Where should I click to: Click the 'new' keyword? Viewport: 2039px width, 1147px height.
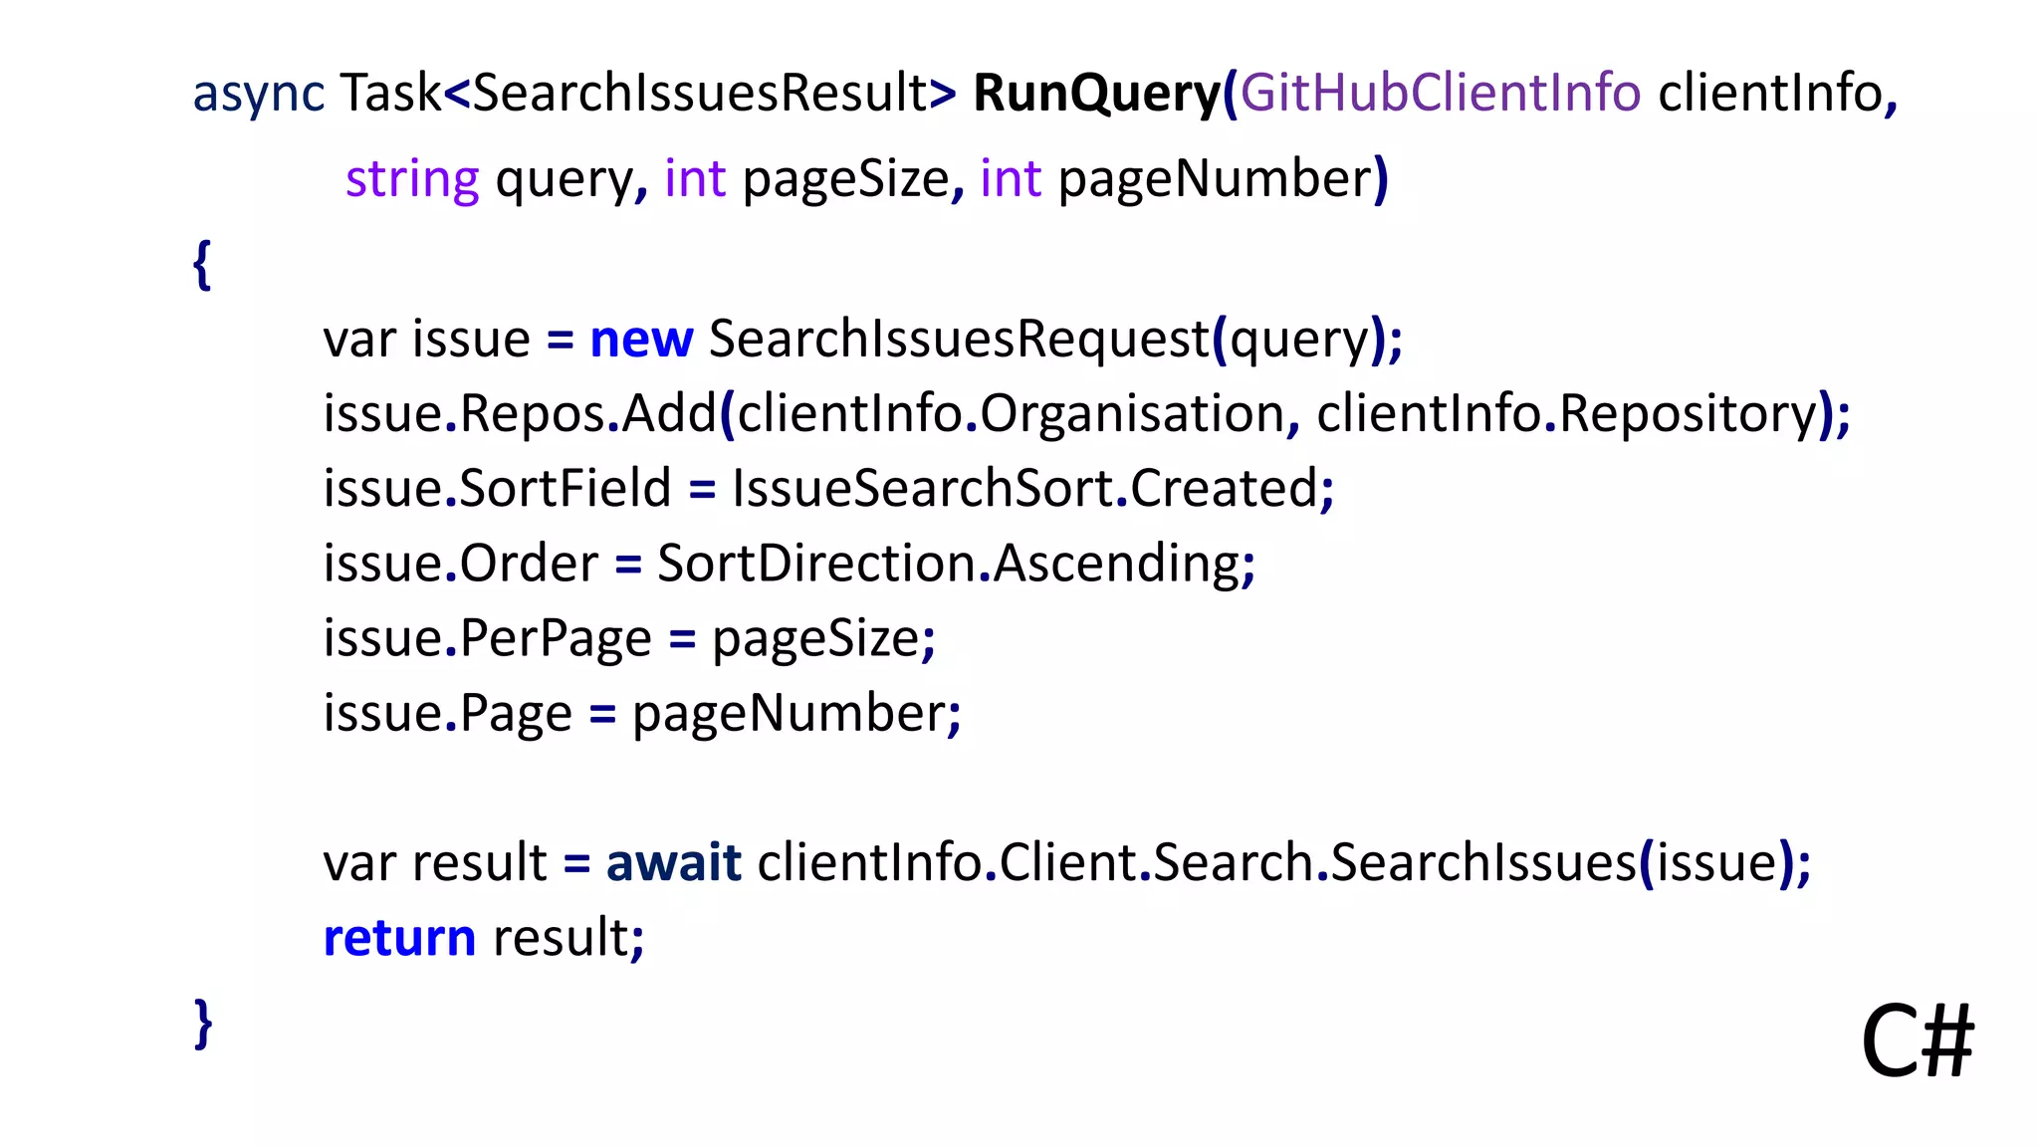pyautogui.click(x=641, y=340)
